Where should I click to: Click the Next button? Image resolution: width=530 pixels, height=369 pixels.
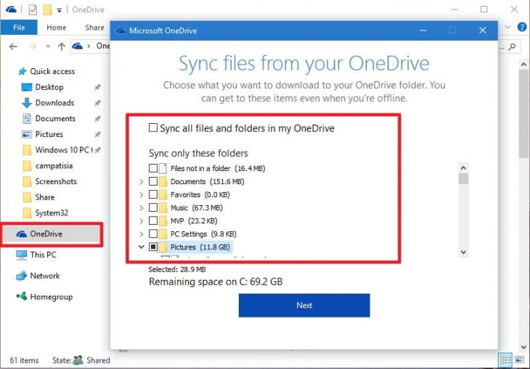tap(304, 305)
